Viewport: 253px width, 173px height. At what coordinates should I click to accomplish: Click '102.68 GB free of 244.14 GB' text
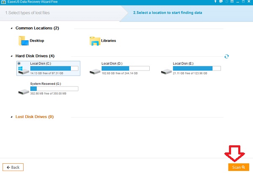[x=120, y=73]
